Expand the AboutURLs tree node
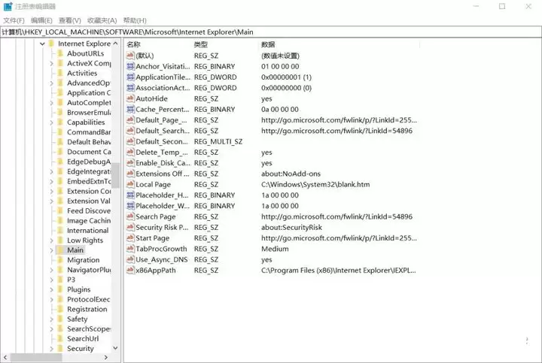 [51, 53]
